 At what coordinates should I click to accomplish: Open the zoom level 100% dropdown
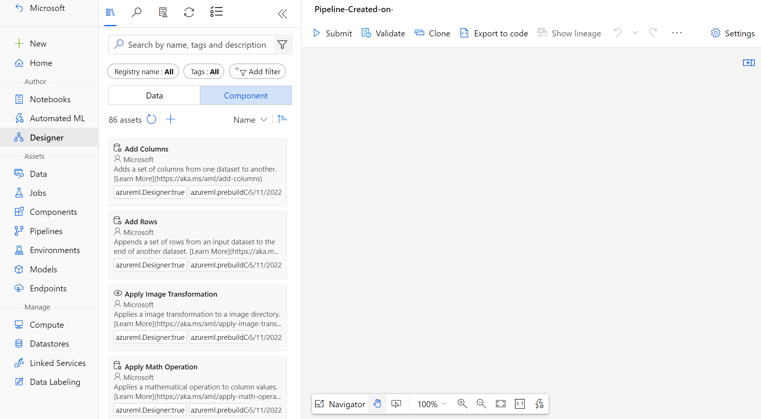[432, 404]
